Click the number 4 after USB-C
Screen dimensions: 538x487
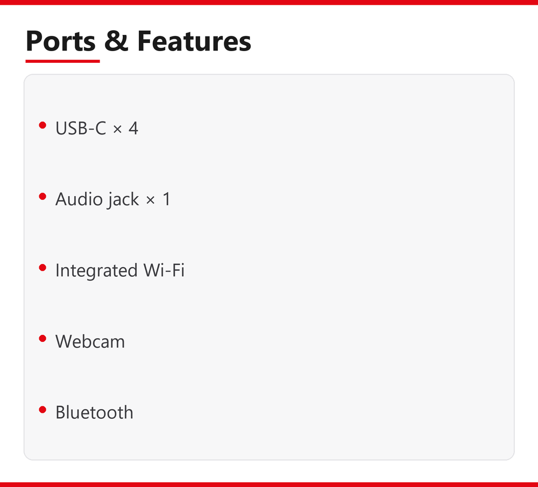pos(133,128)
